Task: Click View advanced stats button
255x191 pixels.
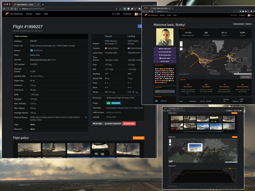Action: pyautogui.click(x=165, y=52)
